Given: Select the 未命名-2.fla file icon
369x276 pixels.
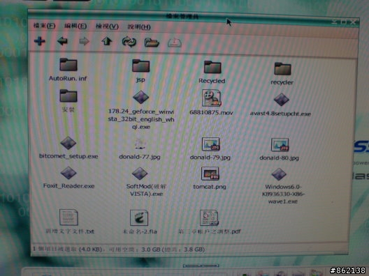Looking at the screenshot, I should 139,217.
